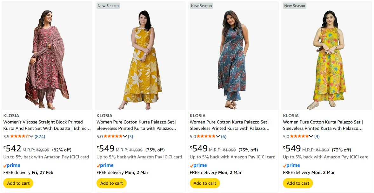Click the Prime logo under the blue kurta

pos(198,165)
